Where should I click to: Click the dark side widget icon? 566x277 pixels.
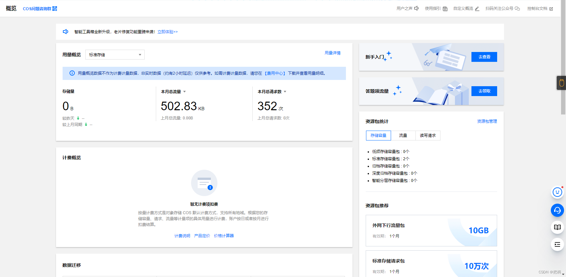[x=561, y=83]
